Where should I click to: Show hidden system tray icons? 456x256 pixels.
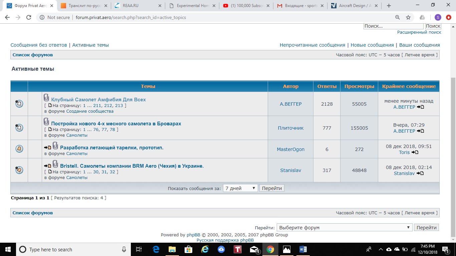(381, 249)
